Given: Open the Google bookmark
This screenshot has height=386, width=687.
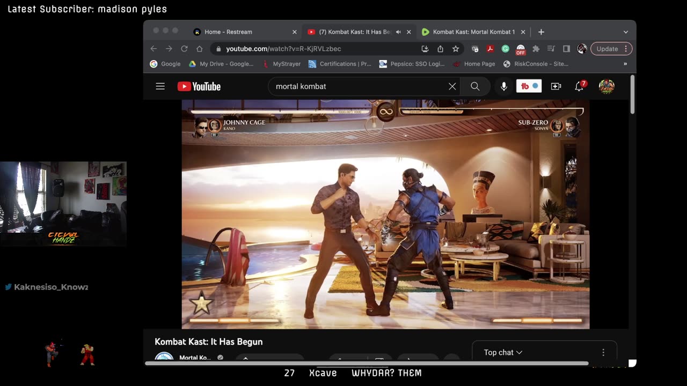Looking at the screenshot, I should (x=165, y=64).
